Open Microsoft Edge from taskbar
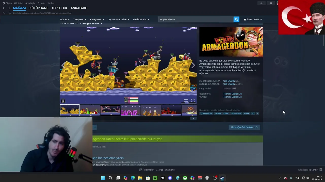 click(x=133, y=178)
